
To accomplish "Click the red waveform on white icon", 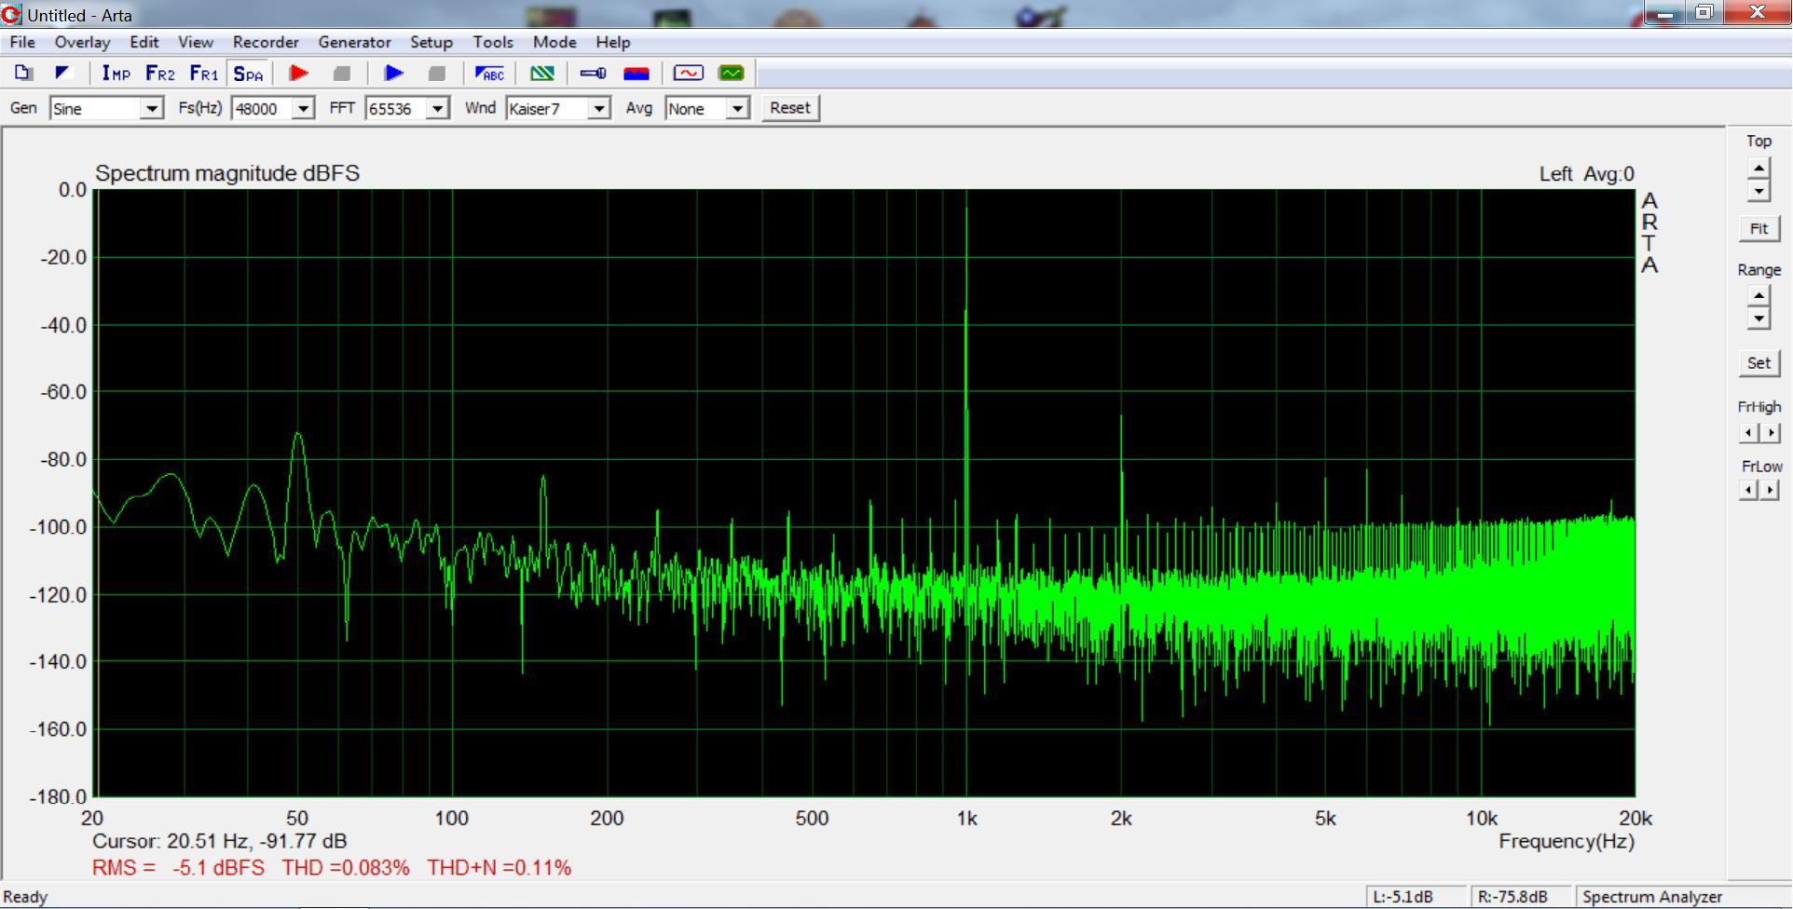I will [x=689, y=73].
